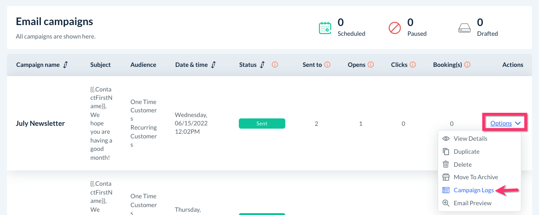Open the Status info icon

pos(275,65)
